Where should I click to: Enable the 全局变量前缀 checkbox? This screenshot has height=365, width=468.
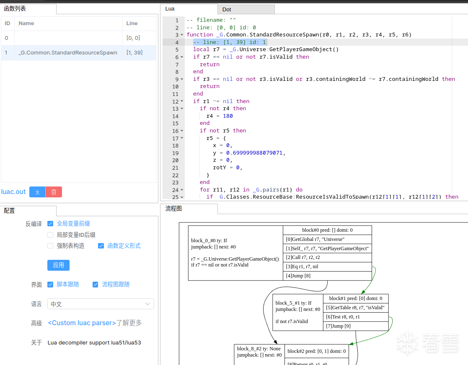coord(50,224)
